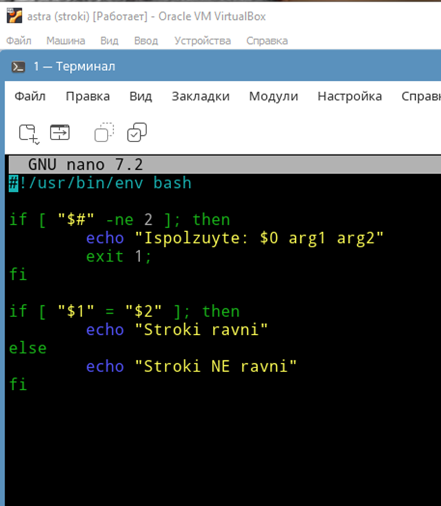Screen dimensions: 441x506
Task: Click the split view toolbar icon
Action: point(60,132)
